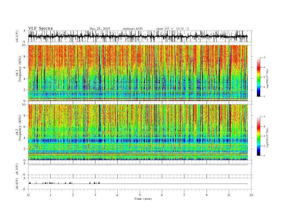Click the "start UT = 11:0 :1" text
Screen dimensions: 283x219
point(173,29)
